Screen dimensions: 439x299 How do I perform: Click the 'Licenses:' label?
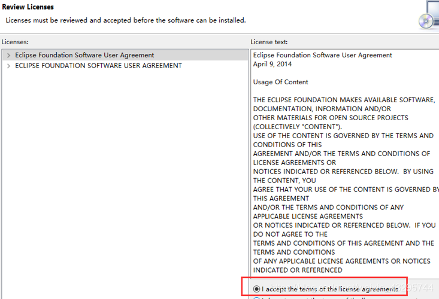[x=15, y=42]
